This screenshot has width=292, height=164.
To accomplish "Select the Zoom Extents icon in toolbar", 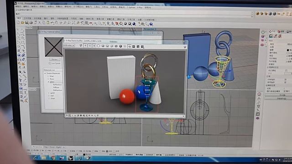I will coord(73,23).
